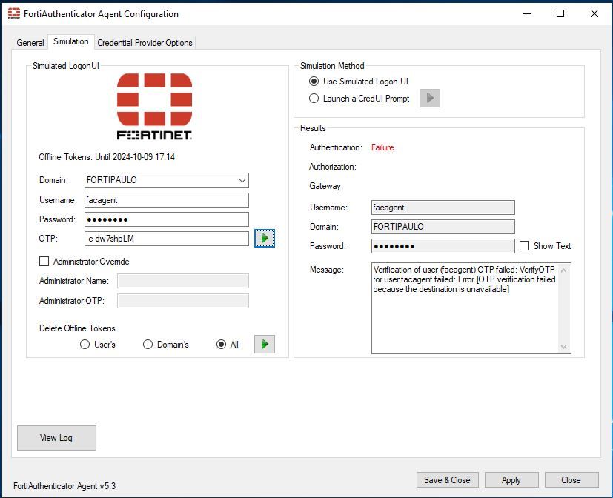This screenshot has height=498, width=613.
Task: Click the Launch CredUI Prompt play icon
Action: pos(430,99)
